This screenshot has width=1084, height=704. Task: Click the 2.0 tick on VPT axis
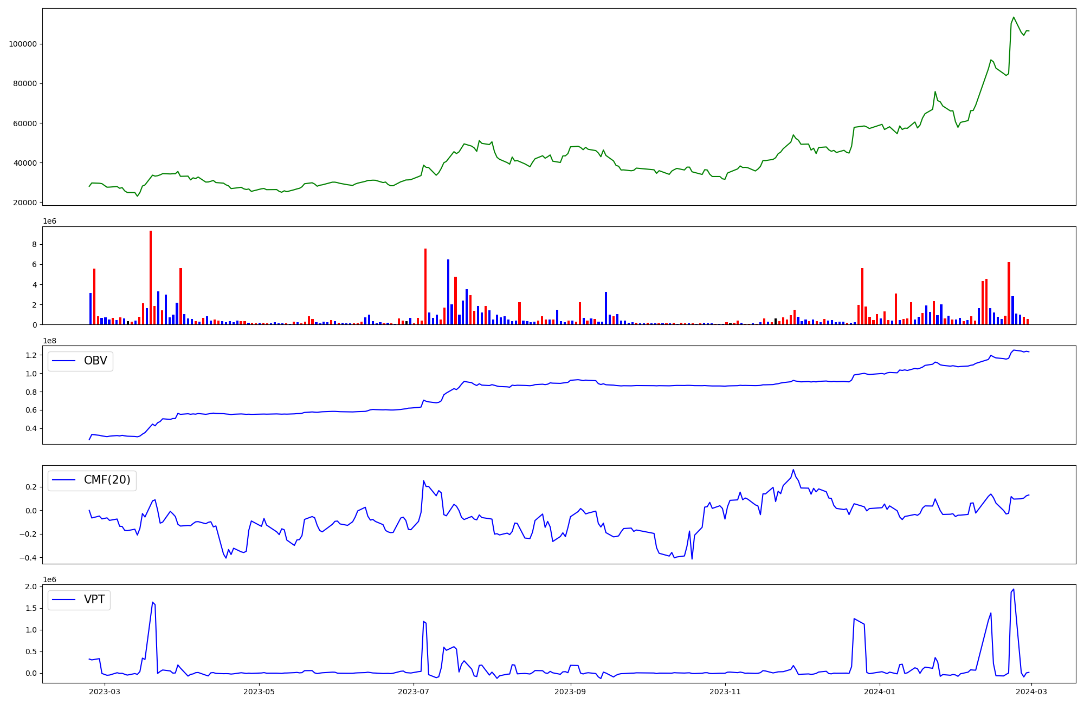coord(31,587)
